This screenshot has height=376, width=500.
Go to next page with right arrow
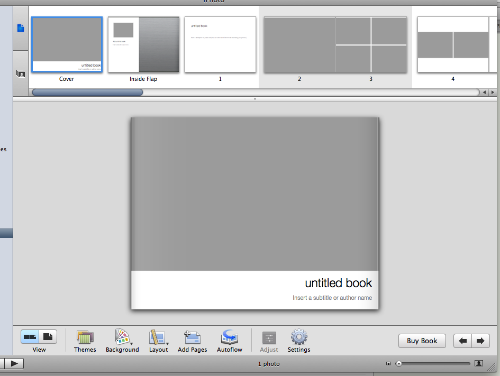480,341
